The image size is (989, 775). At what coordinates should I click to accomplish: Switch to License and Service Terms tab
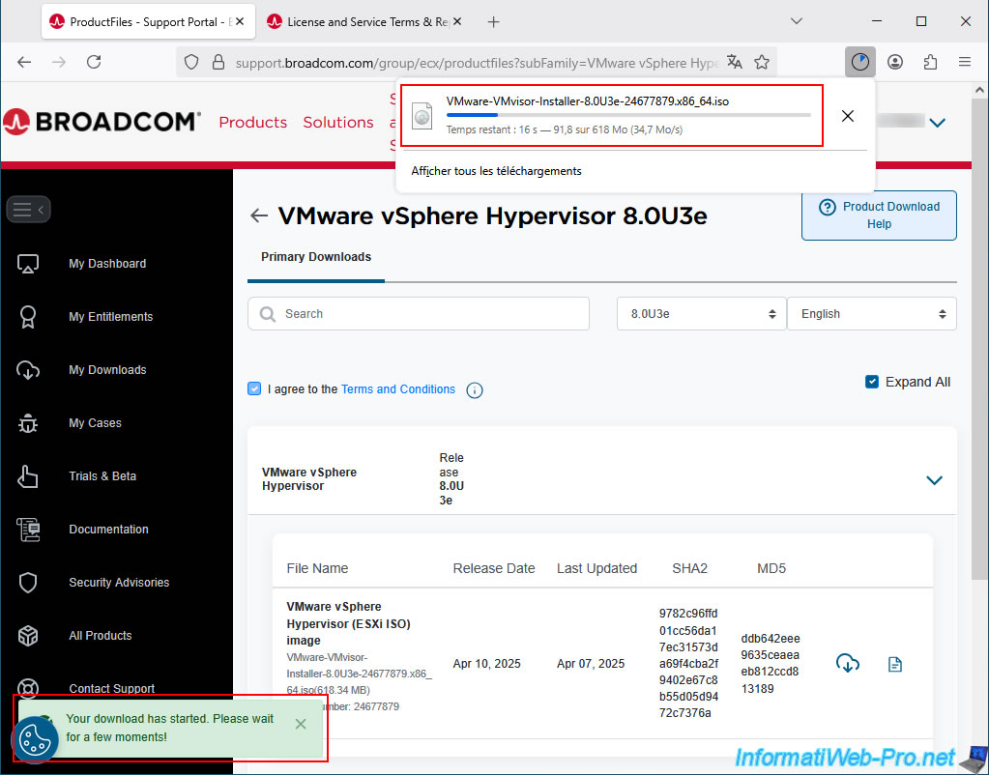tap(364, 21)
